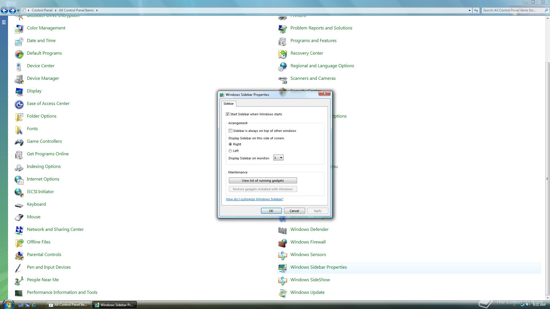Open Programs and Features text link

tap(313, 41)
